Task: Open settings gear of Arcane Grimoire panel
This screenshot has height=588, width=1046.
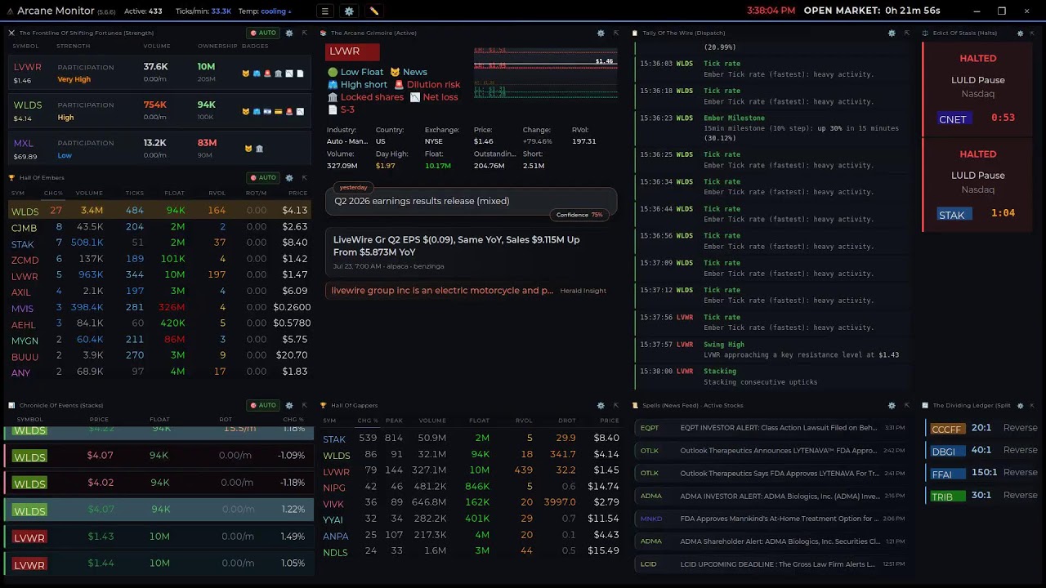Action: (601, 33)
